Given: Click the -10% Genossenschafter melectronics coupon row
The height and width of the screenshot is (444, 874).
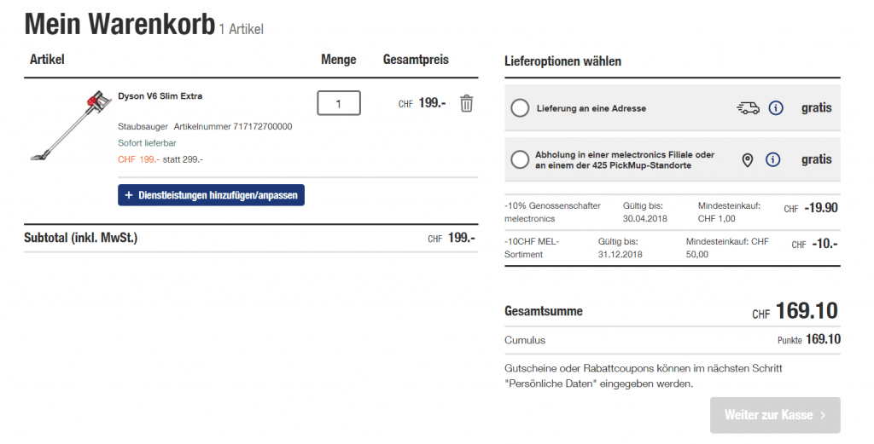Looking at the screenshot, I should [x=672, y=211].
